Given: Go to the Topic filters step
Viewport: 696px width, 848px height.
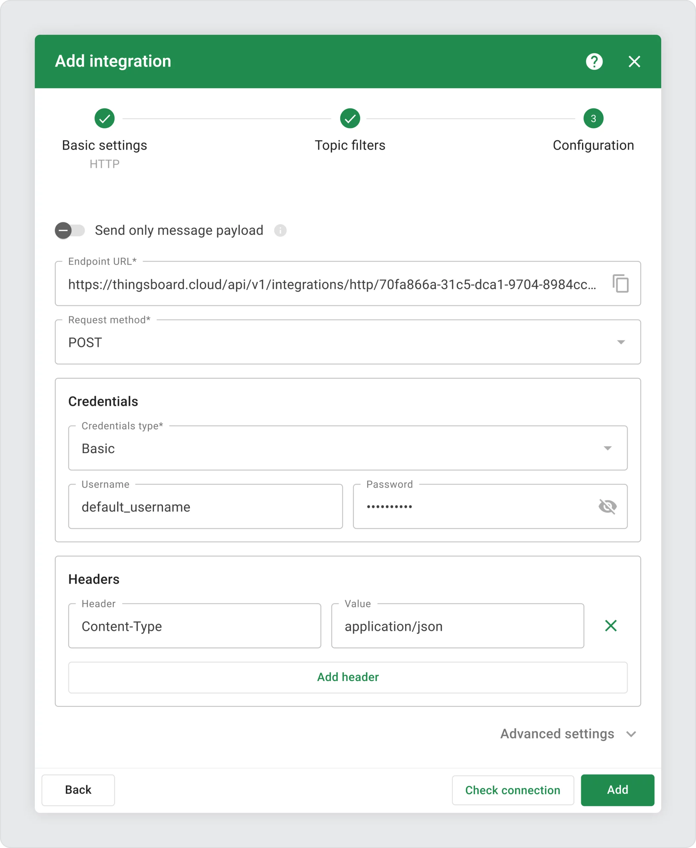Looking at the screenshot, I should pos(349,119).
